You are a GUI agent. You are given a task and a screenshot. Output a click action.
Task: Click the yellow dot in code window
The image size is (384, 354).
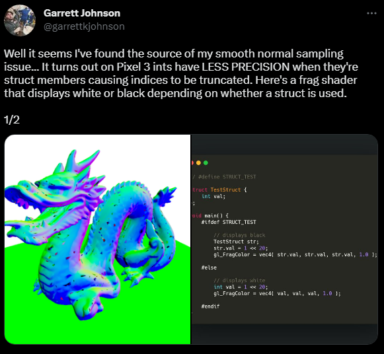point(199,162)
